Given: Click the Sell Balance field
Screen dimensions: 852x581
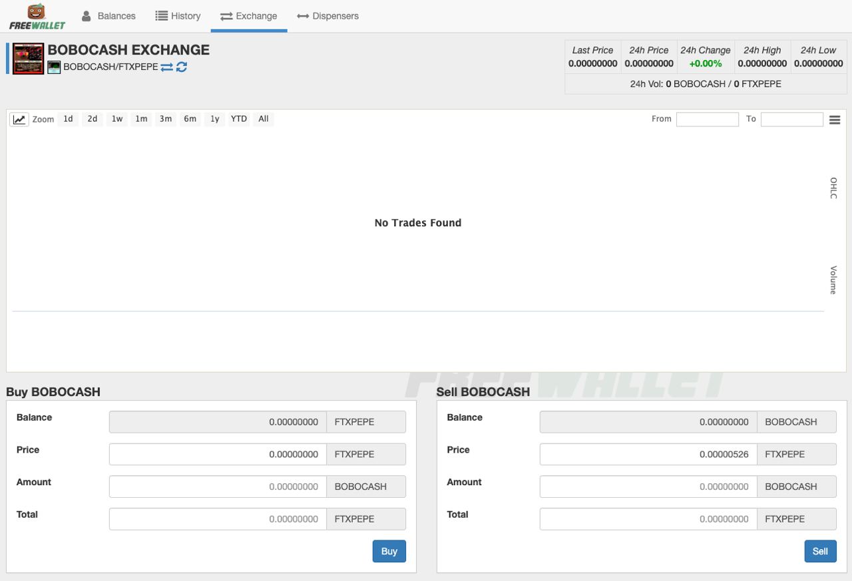Looking at the screenshot, I should pyautogui.click(x=648, y=422).
